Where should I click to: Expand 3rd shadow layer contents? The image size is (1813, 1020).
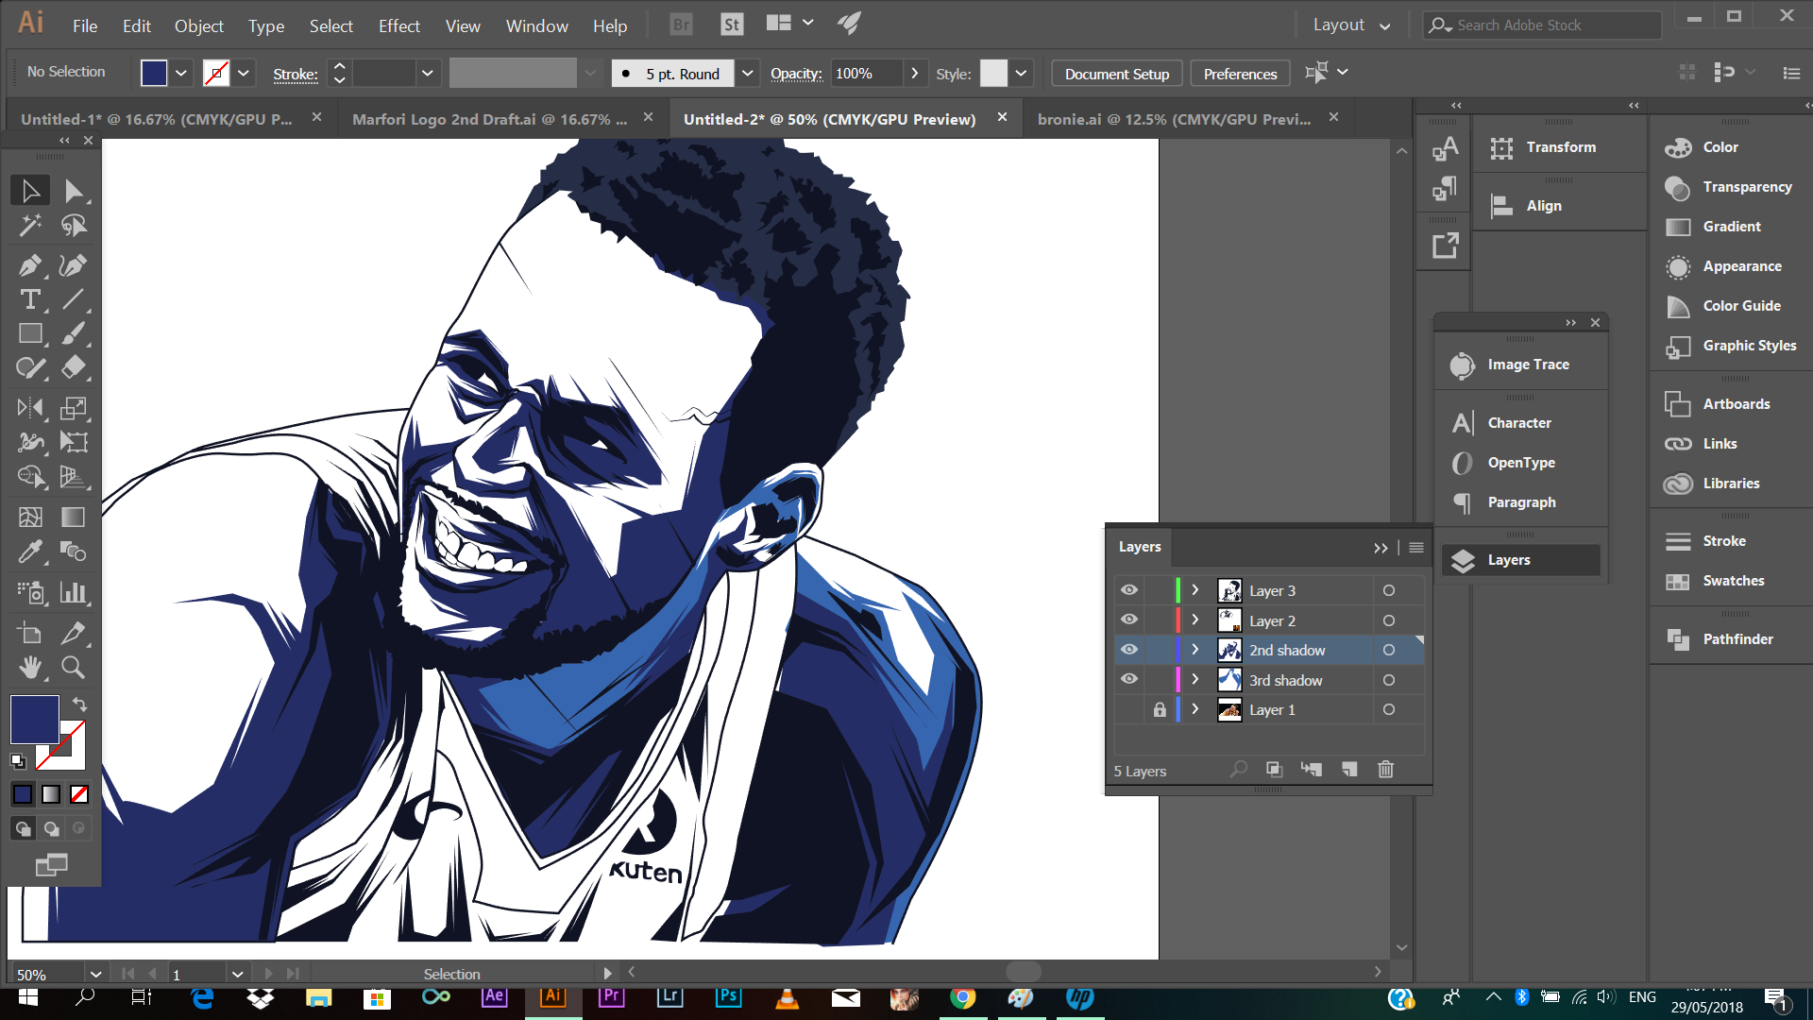(1195, 680)
